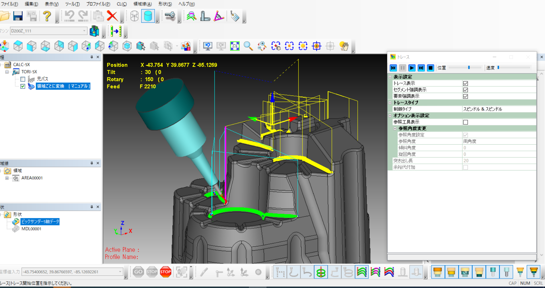545x288 pixels.
Task: Open the 領域線(A) menu
Action: [143, 4]
